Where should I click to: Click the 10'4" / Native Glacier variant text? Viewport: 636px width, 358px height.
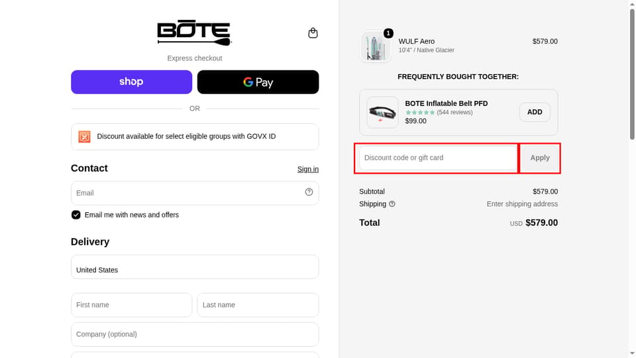(426, 50)
